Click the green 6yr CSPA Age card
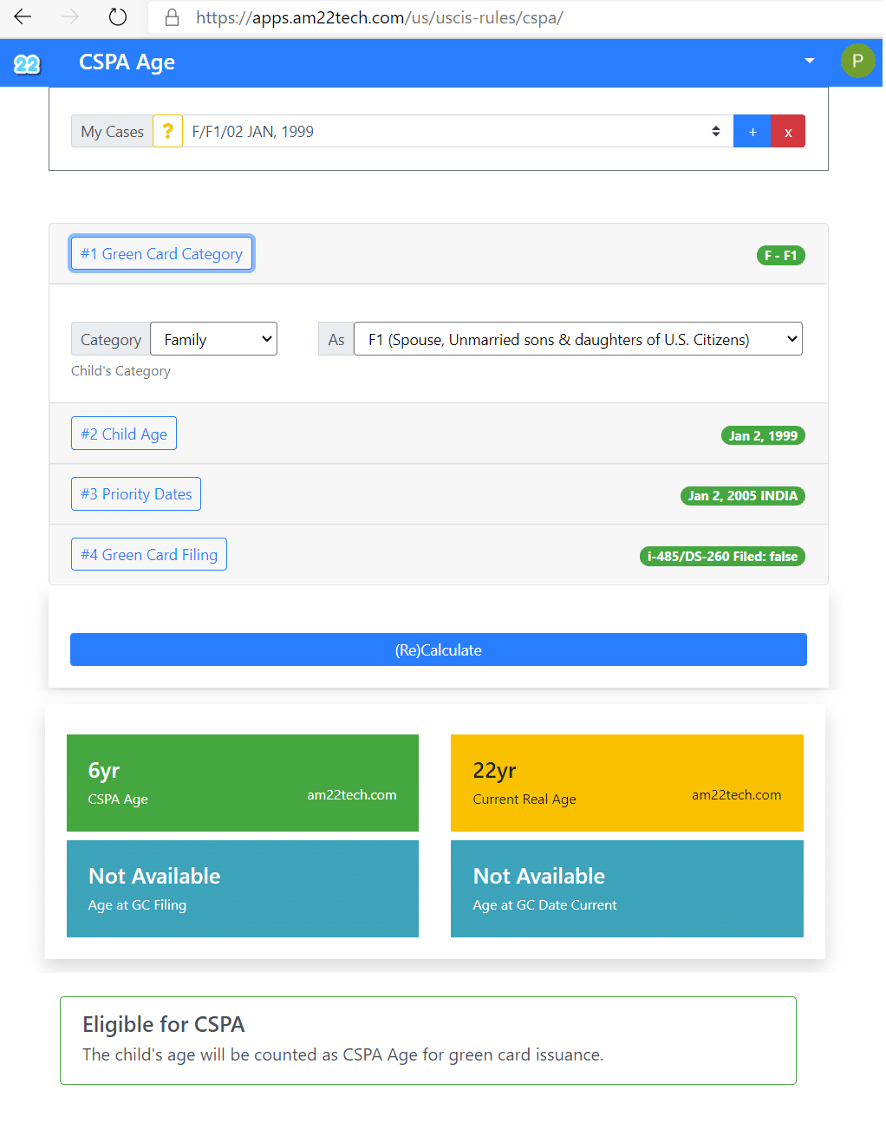This screenshot has width=886, height=1129. coord(243,783)
